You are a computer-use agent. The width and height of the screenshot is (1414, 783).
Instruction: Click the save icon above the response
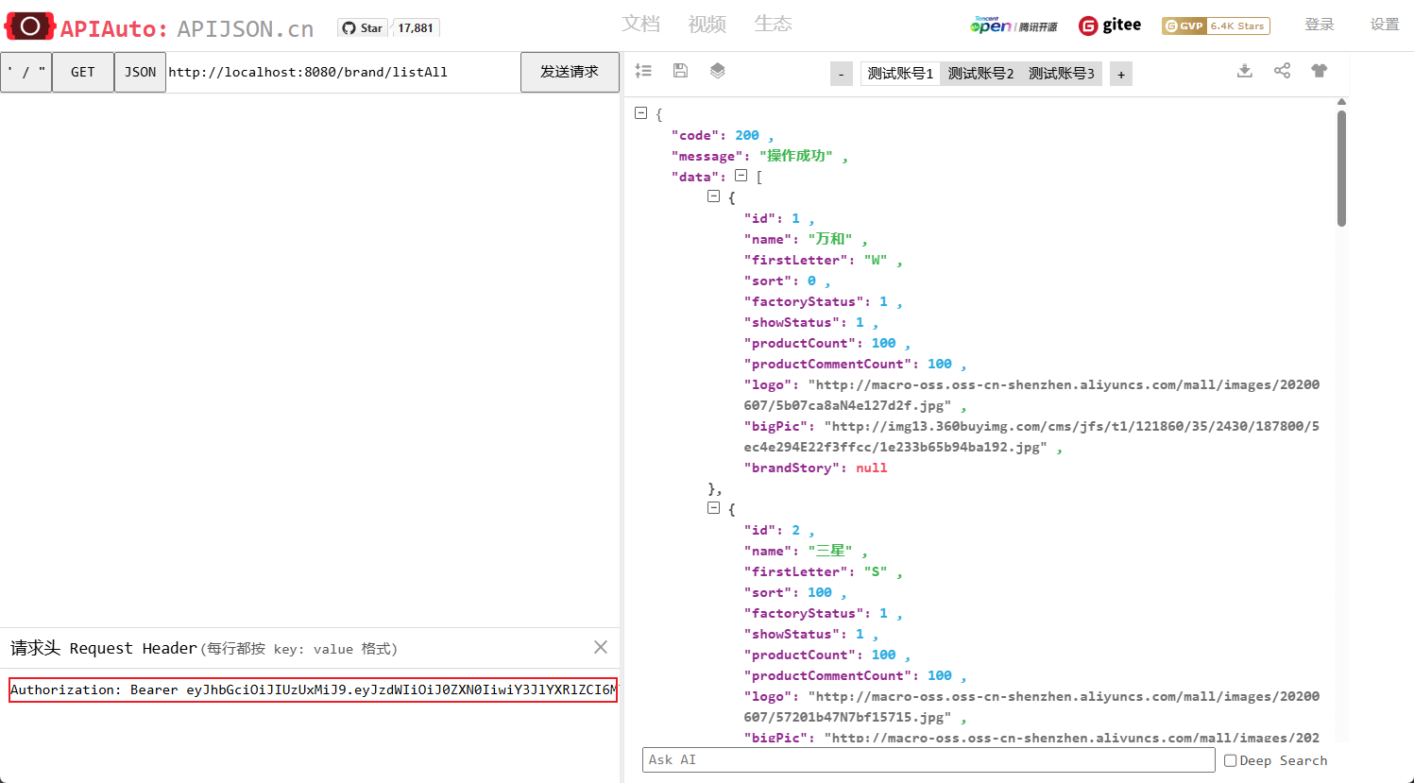(680, 71)
